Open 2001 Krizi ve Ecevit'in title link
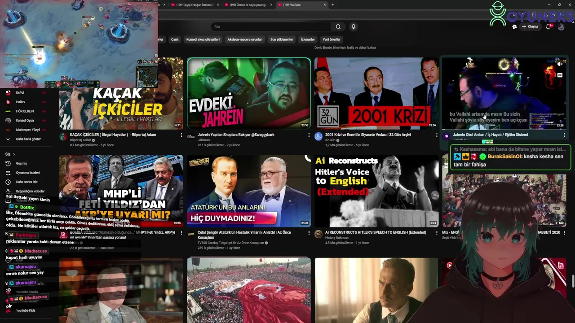Viewport: 575px width, 323px height. click(x=368, y=135)
